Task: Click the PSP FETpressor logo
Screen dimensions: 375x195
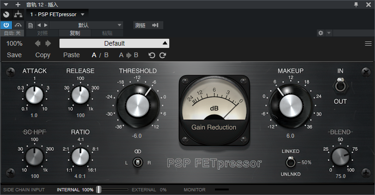Action: tap(214, 164)
